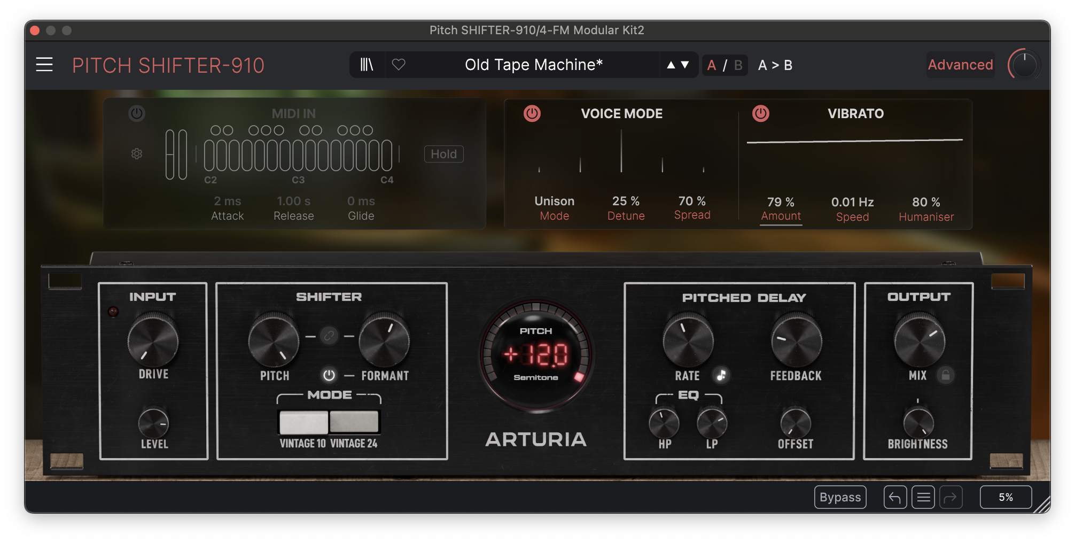Click the undo arrow icon

coord(894,497)
